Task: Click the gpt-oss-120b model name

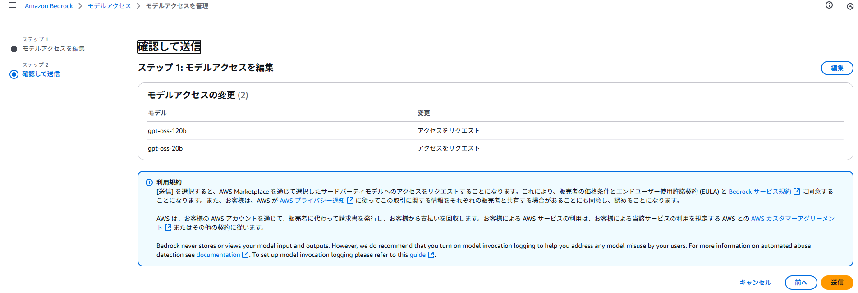Action: (x=167, y=131)
